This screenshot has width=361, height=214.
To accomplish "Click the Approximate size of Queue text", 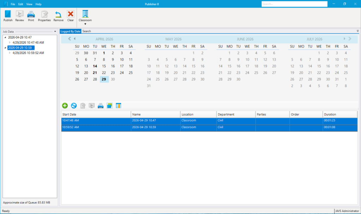I will click(x=26, y=202).
